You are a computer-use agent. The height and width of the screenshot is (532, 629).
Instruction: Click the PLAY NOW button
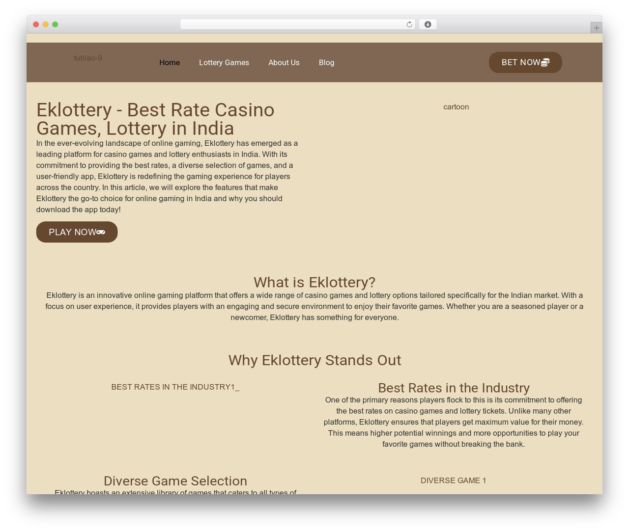click(77, 232)
